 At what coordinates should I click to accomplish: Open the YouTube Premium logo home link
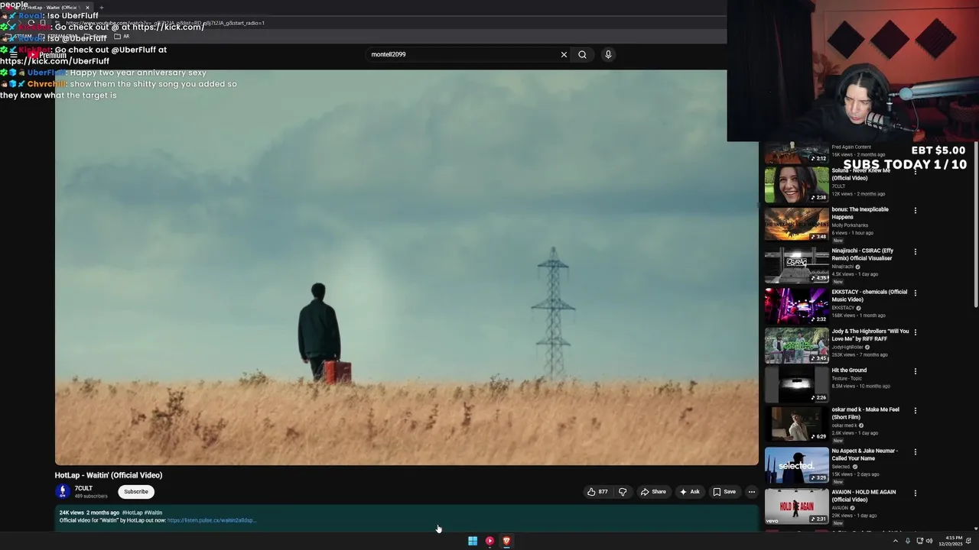click(47, 55)
